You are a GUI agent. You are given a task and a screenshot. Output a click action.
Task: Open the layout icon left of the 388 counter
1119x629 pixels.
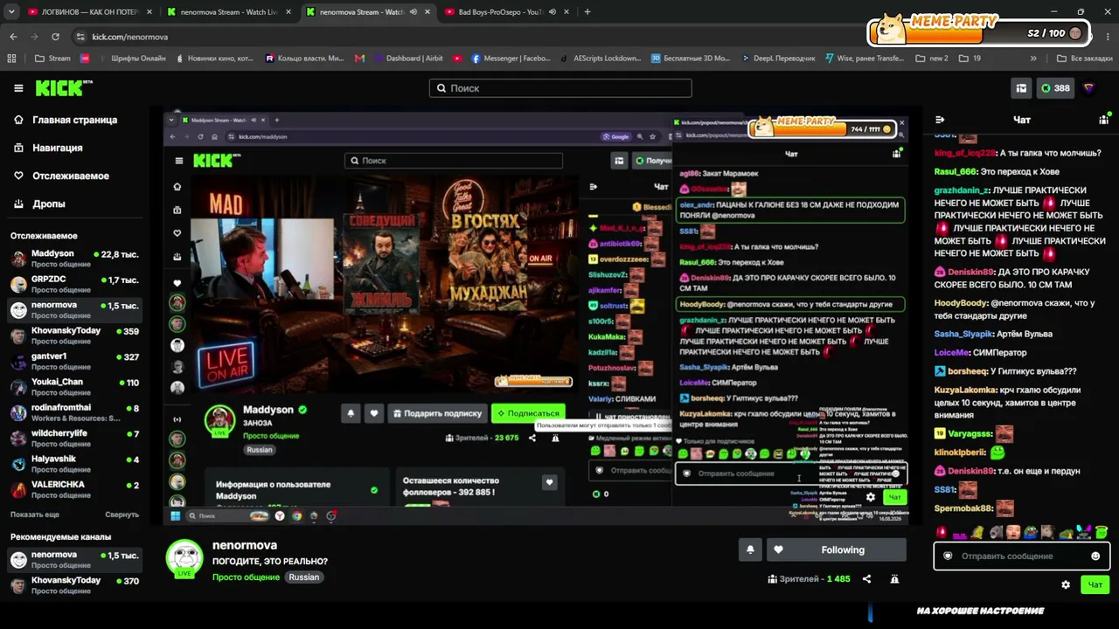click(x=1020, y=88)
